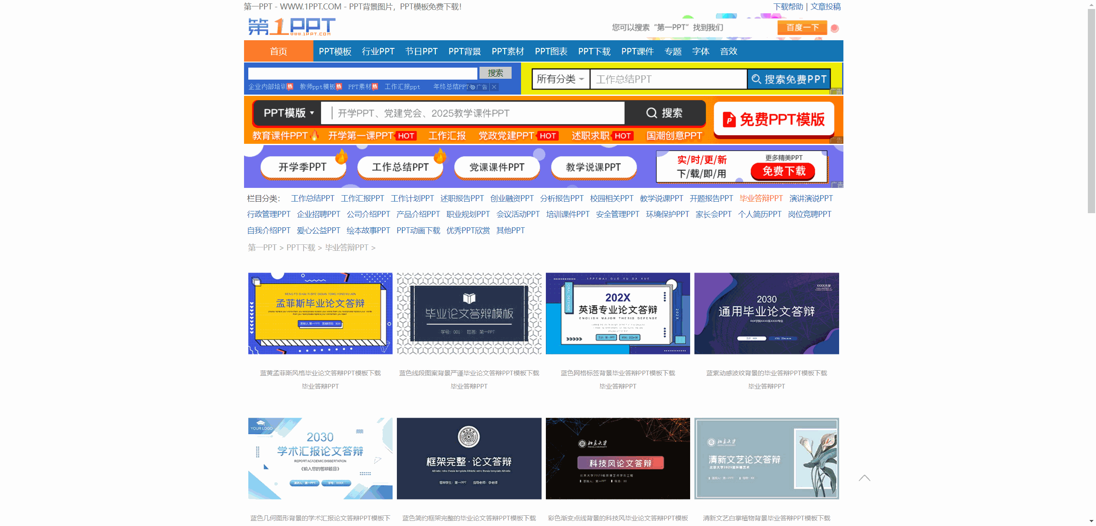Click the red dot icon beside 百度一下

tap(834, 28)
